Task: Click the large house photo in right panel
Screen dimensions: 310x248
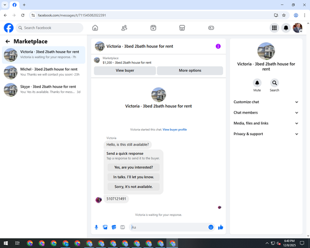Action: tap(266, 51)
